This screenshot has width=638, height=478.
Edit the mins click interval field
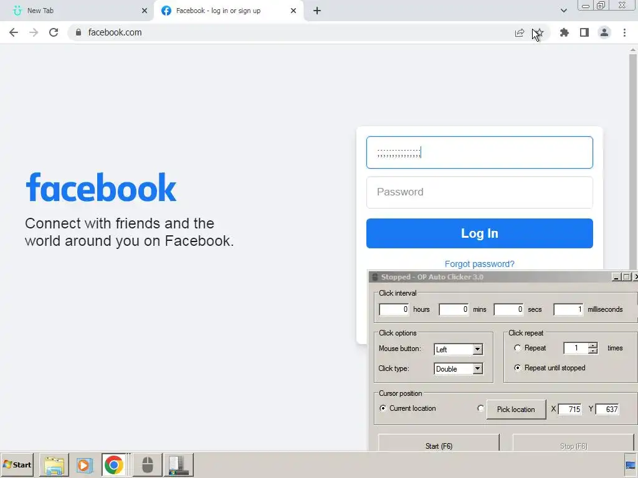tap(454, 309)
